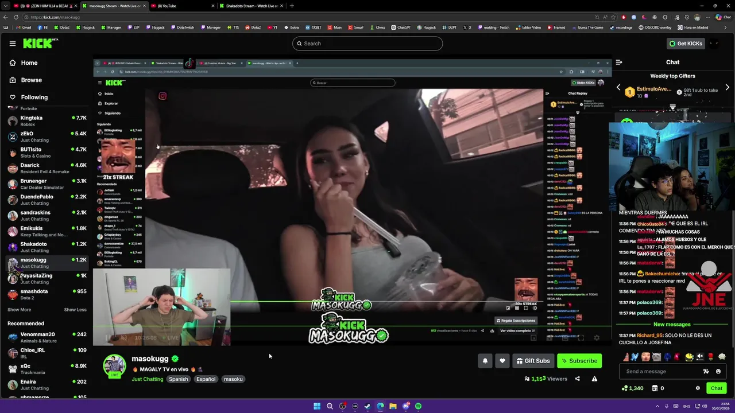Show next weekly top gifter
Viewport: 735px width, 413px height.
(x=727, y=88)
